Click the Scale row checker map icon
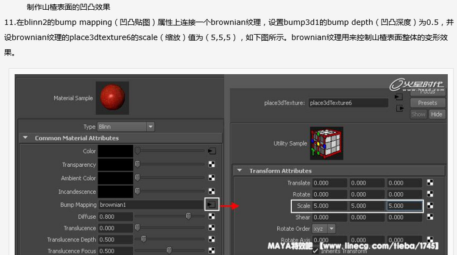 tap(430, 206)
